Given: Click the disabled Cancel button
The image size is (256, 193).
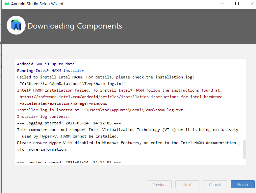Looking at the screenshot, I should tap(215, 184).
